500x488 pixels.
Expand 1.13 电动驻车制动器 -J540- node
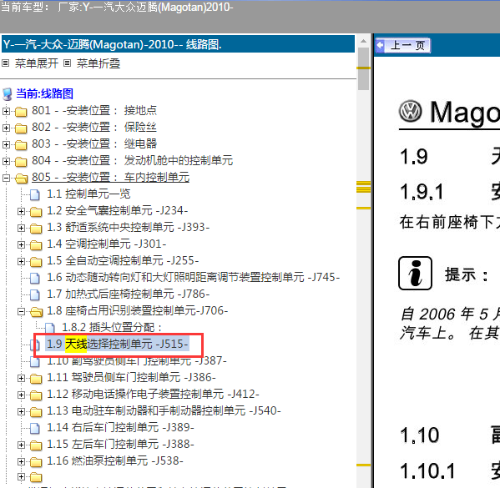point(21,411)
